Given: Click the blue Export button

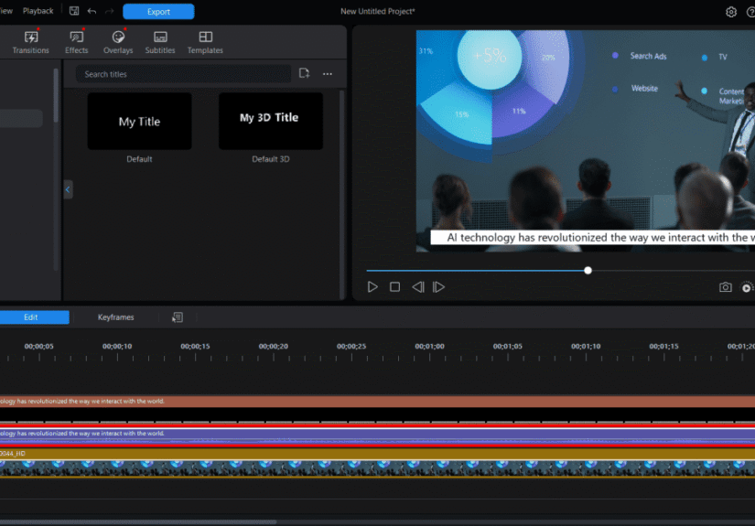Looking at the screenshot, I should click(158, 12).
